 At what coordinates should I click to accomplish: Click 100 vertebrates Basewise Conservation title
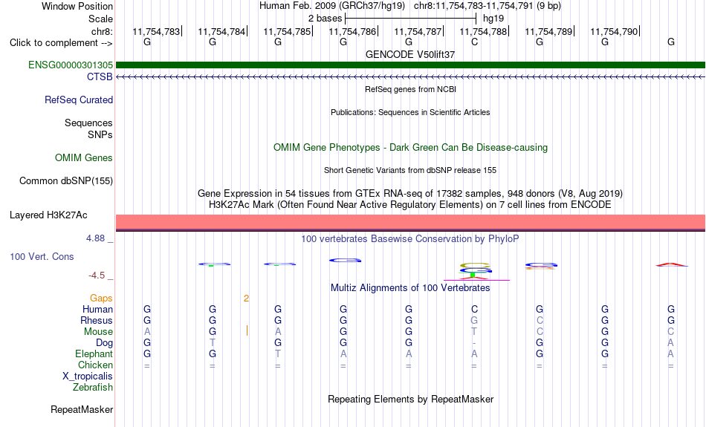[x=410, y=239]
